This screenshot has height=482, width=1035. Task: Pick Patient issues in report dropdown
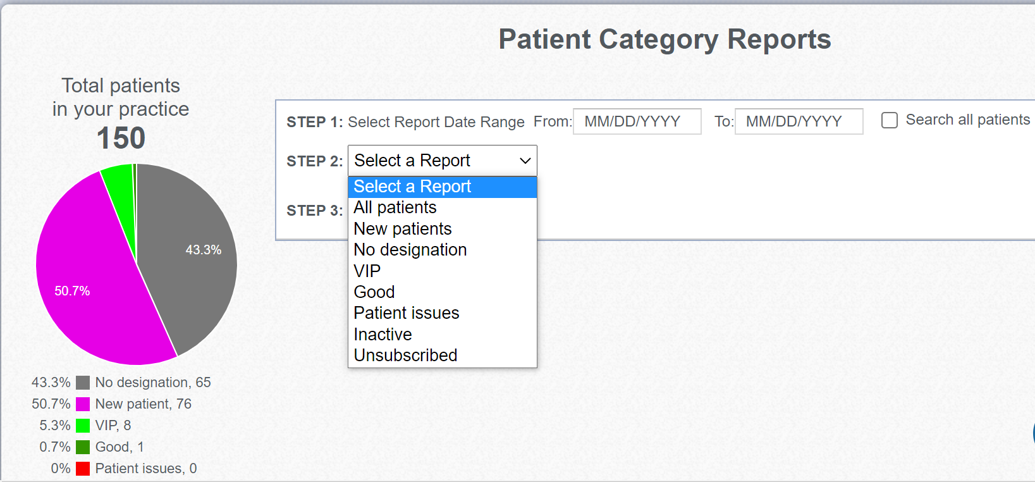coord(443,313)
